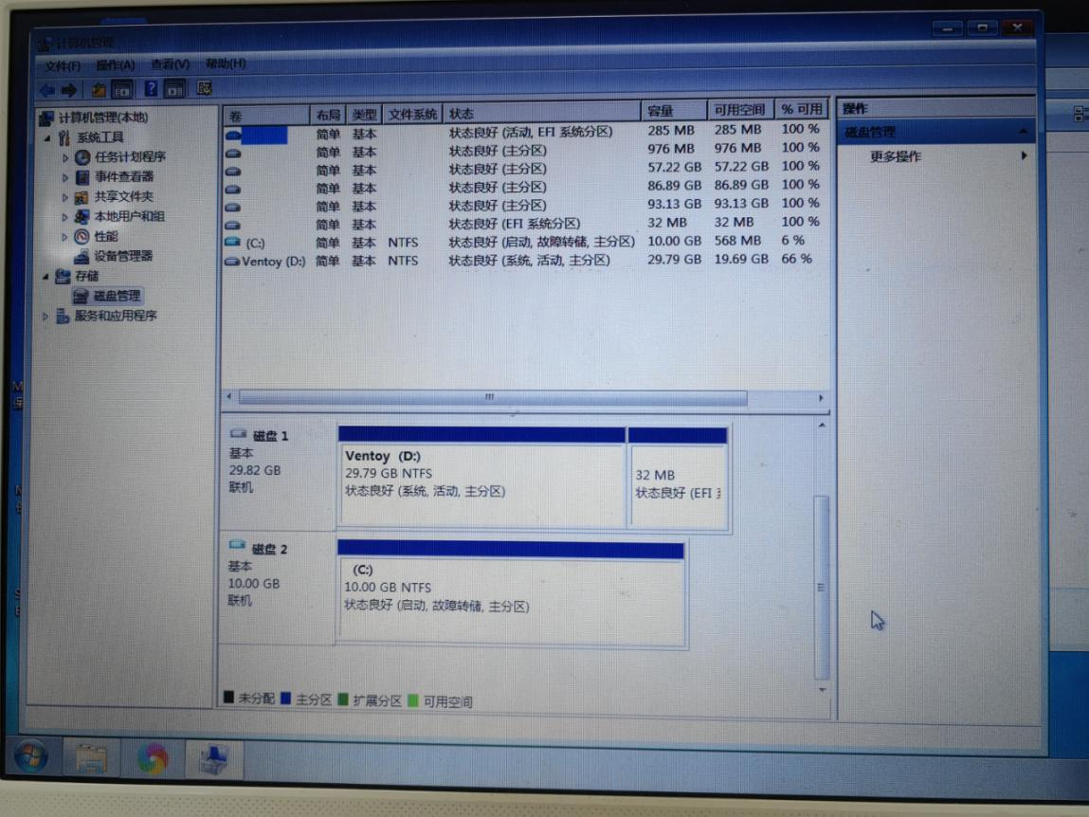Click the 磁盘 1 disk icon
This screenshot has width=1089, height=817.
coord(239,434)
